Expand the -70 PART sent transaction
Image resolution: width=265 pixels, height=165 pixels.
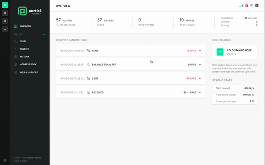click(200, 79)
